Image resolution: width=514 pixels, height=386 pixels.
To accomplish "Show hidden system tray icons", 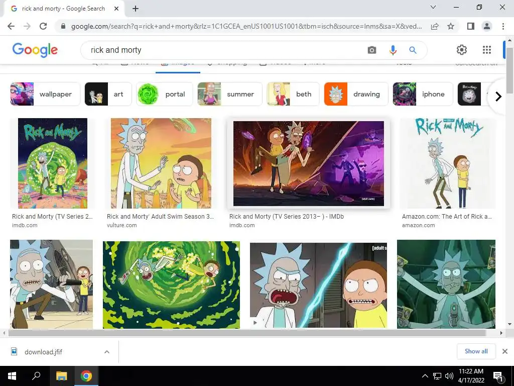I will pyautogui.click(x=425, y=376).
